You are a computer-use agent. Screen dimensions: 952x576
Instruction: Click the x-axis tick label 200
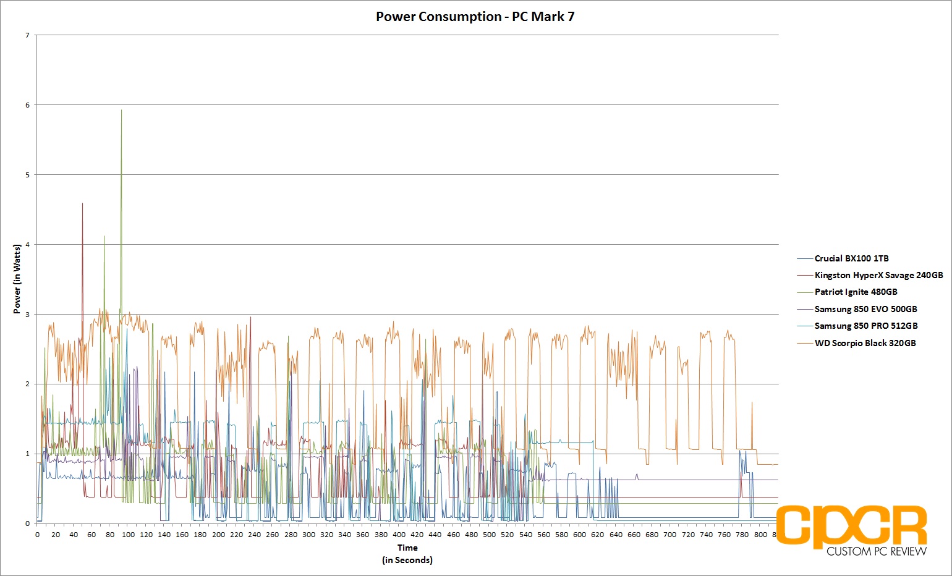click(218, 535)
